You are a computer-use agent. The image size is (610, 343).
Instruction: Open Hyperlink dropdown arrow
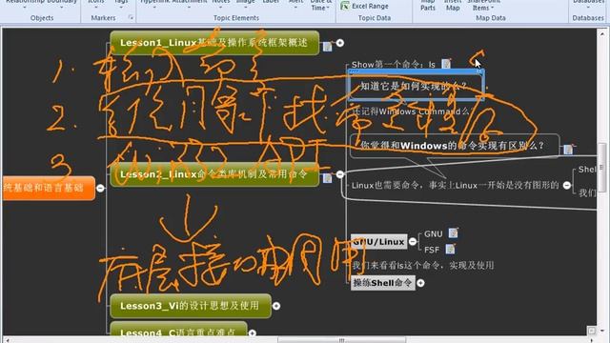[154, 7]
